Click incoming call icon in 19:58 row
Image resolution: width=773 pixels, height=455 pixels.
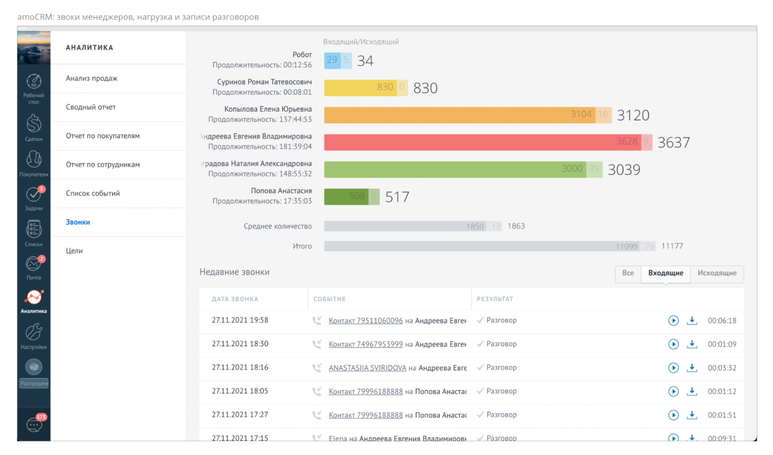coord(317,321)
